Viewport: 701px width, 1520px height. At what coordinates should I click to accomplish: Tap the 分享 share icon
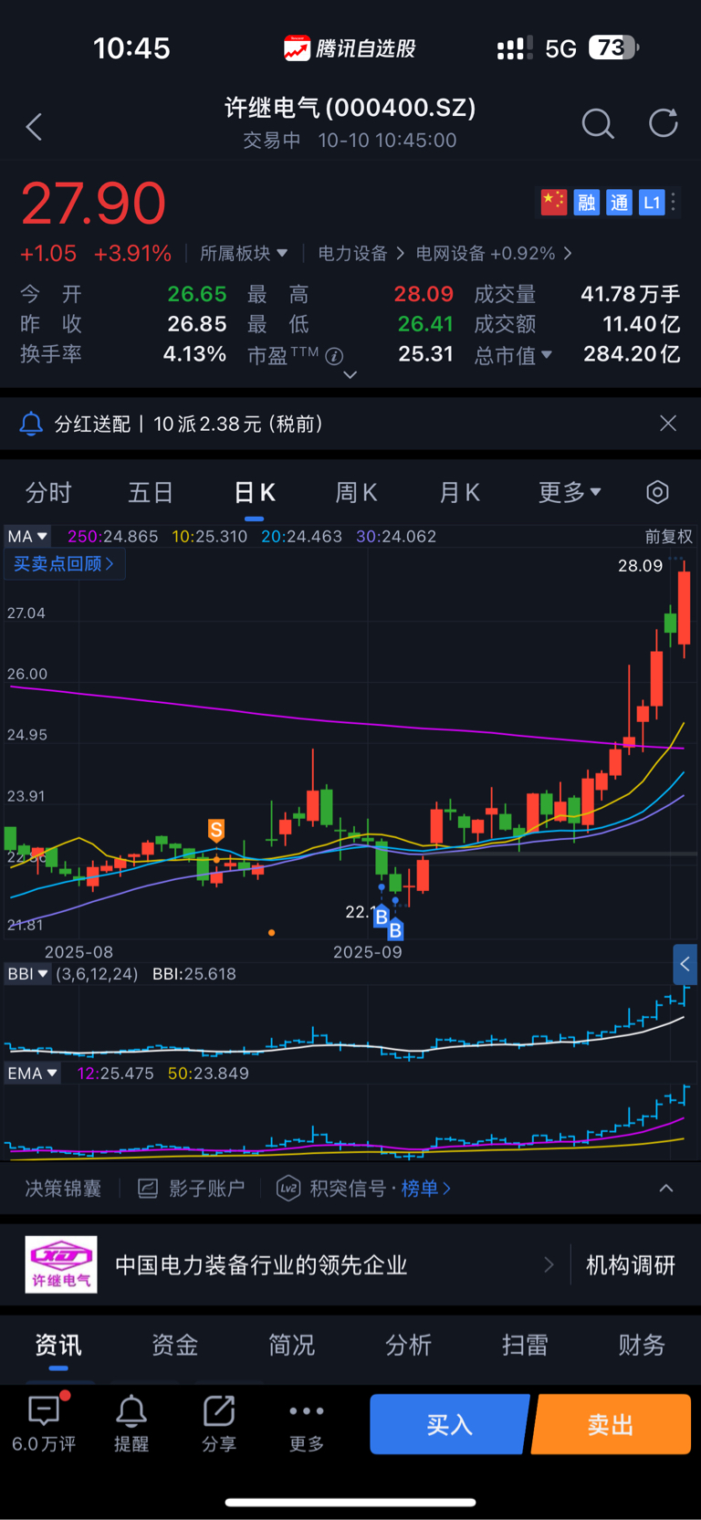click(219, 1422)
